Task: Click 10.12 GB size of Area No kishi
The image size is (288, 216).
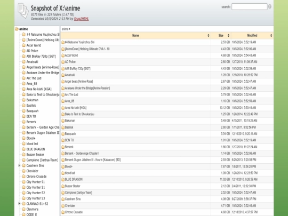Action: (225, 108)
